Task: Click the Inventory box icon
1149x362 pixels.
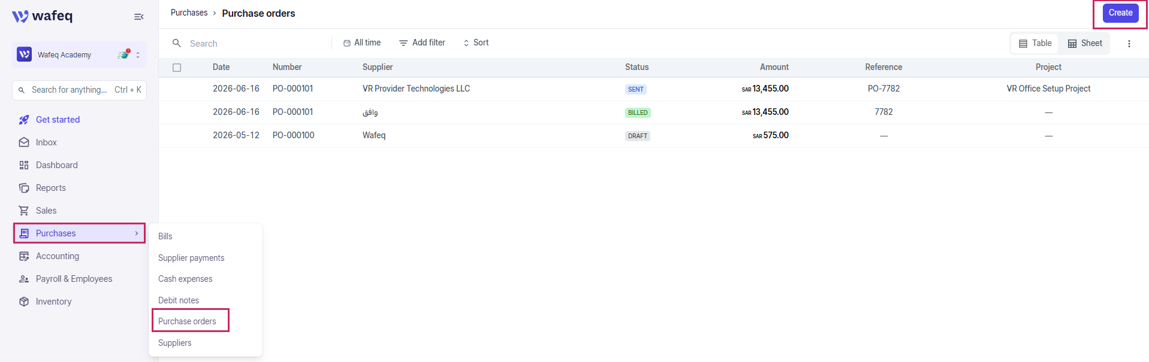Action: click(24, 302)
